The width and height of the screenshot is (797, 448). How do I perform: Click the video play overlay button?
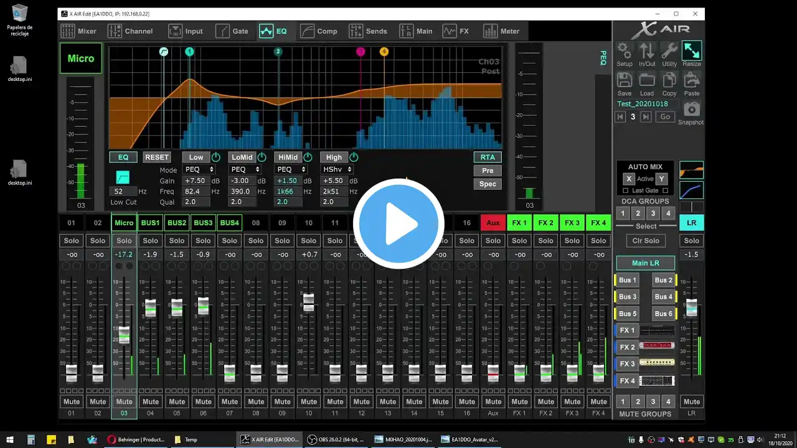(x=398, y=223)
